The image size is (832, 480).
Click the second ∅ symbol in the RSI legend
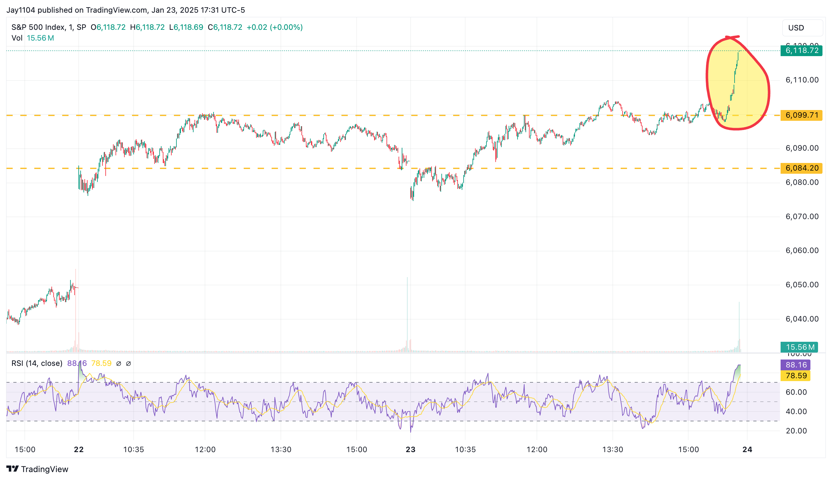coord(129,364)
